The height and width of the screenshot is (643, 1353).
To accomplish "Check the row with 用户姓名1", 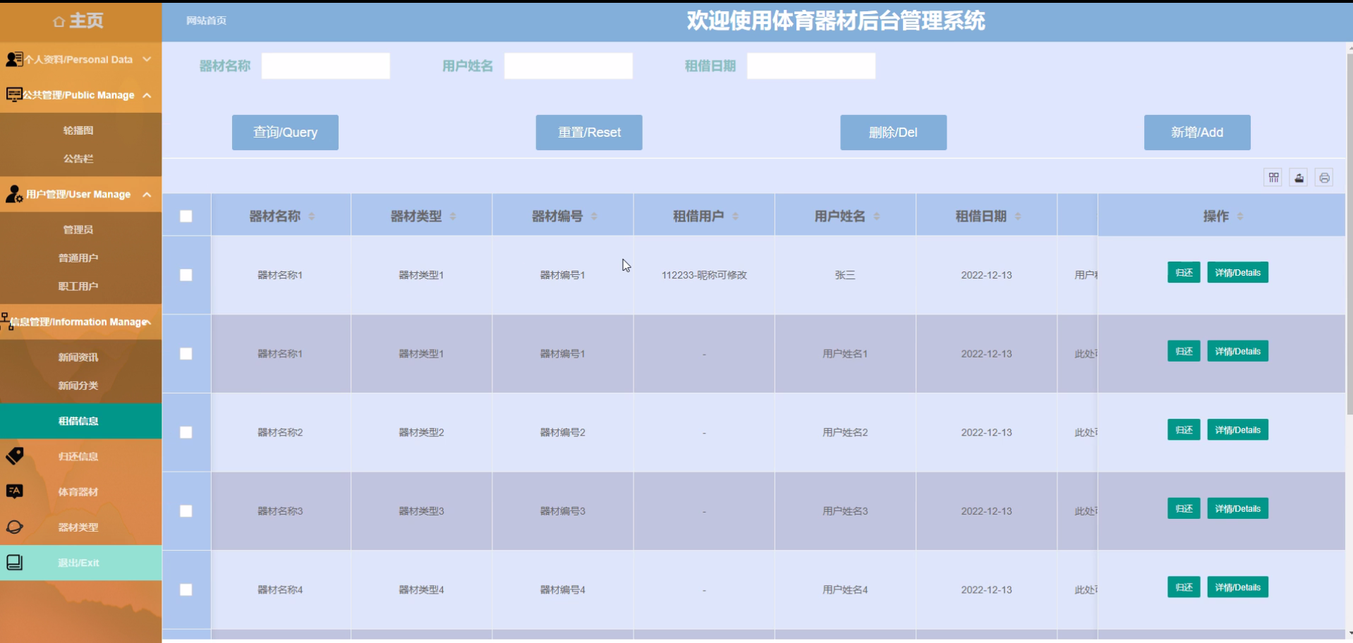I will click(186, 354).
